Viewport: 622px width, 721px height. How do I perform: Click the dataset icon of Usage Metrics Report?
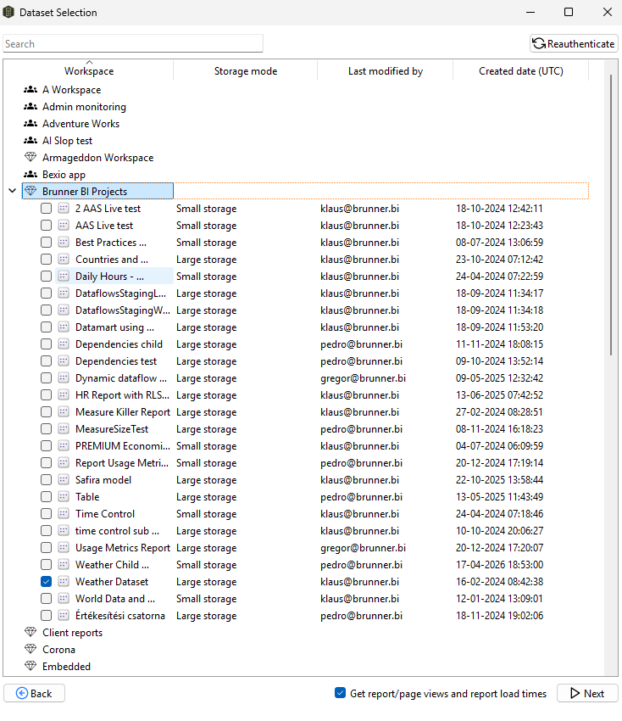point(64,548)
